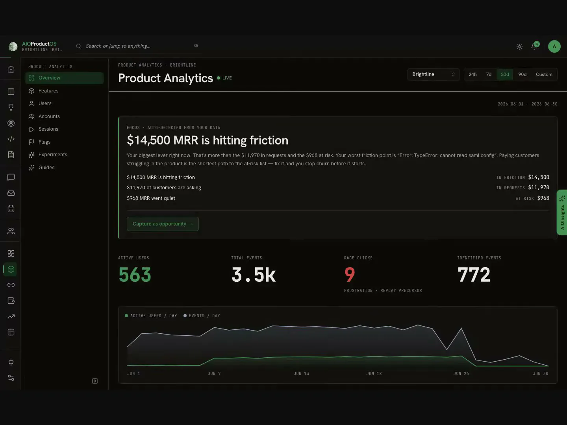Open notifications bell with badge
This screenshot has width=567, height=425.
[535, 46]
